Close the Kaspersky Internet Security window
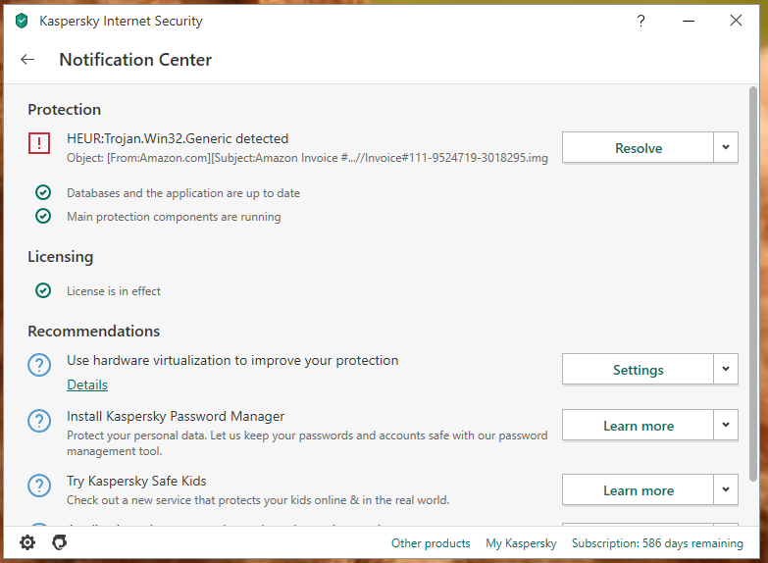The image size is (768, 563). [x=736, y=21]
